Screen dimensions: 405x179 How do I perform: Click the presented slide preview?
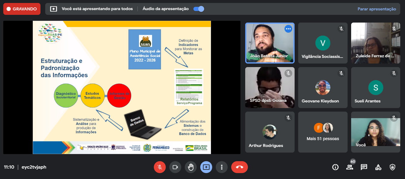click(122, 87)
